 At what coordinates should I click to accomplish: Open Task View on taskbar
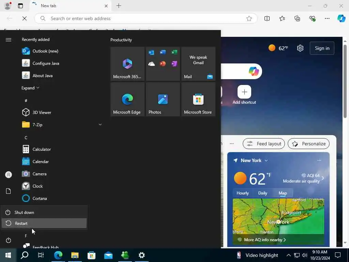(x=41, y=255)
